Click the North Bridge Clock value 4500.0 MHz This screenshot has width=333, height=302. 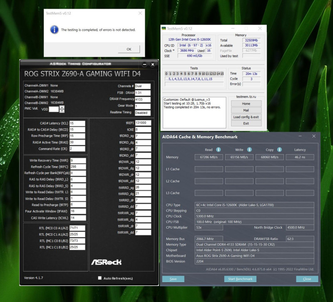300,227
